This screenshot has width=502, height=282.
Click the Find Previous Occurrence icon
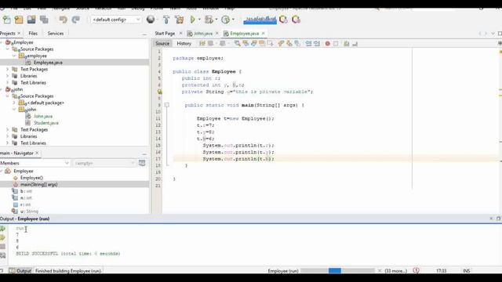246,44
